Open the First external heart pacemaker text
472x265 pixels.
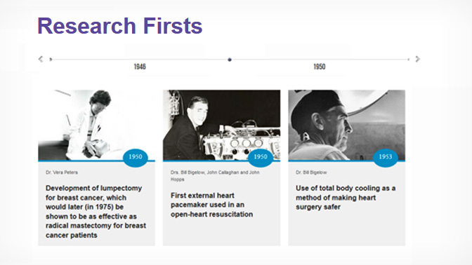pos(211,205)
